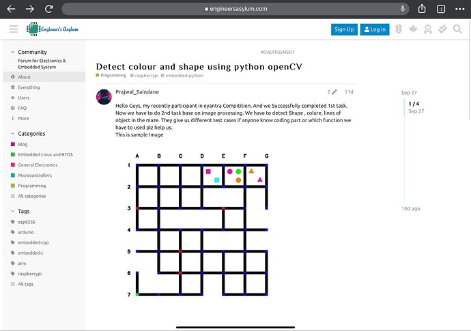Open the Microcontrollers category in sidebar

point(44,175)
